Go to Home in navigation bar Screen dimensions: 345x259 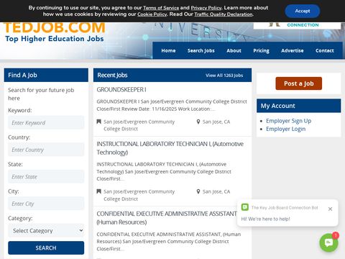[x=168, y=50]
